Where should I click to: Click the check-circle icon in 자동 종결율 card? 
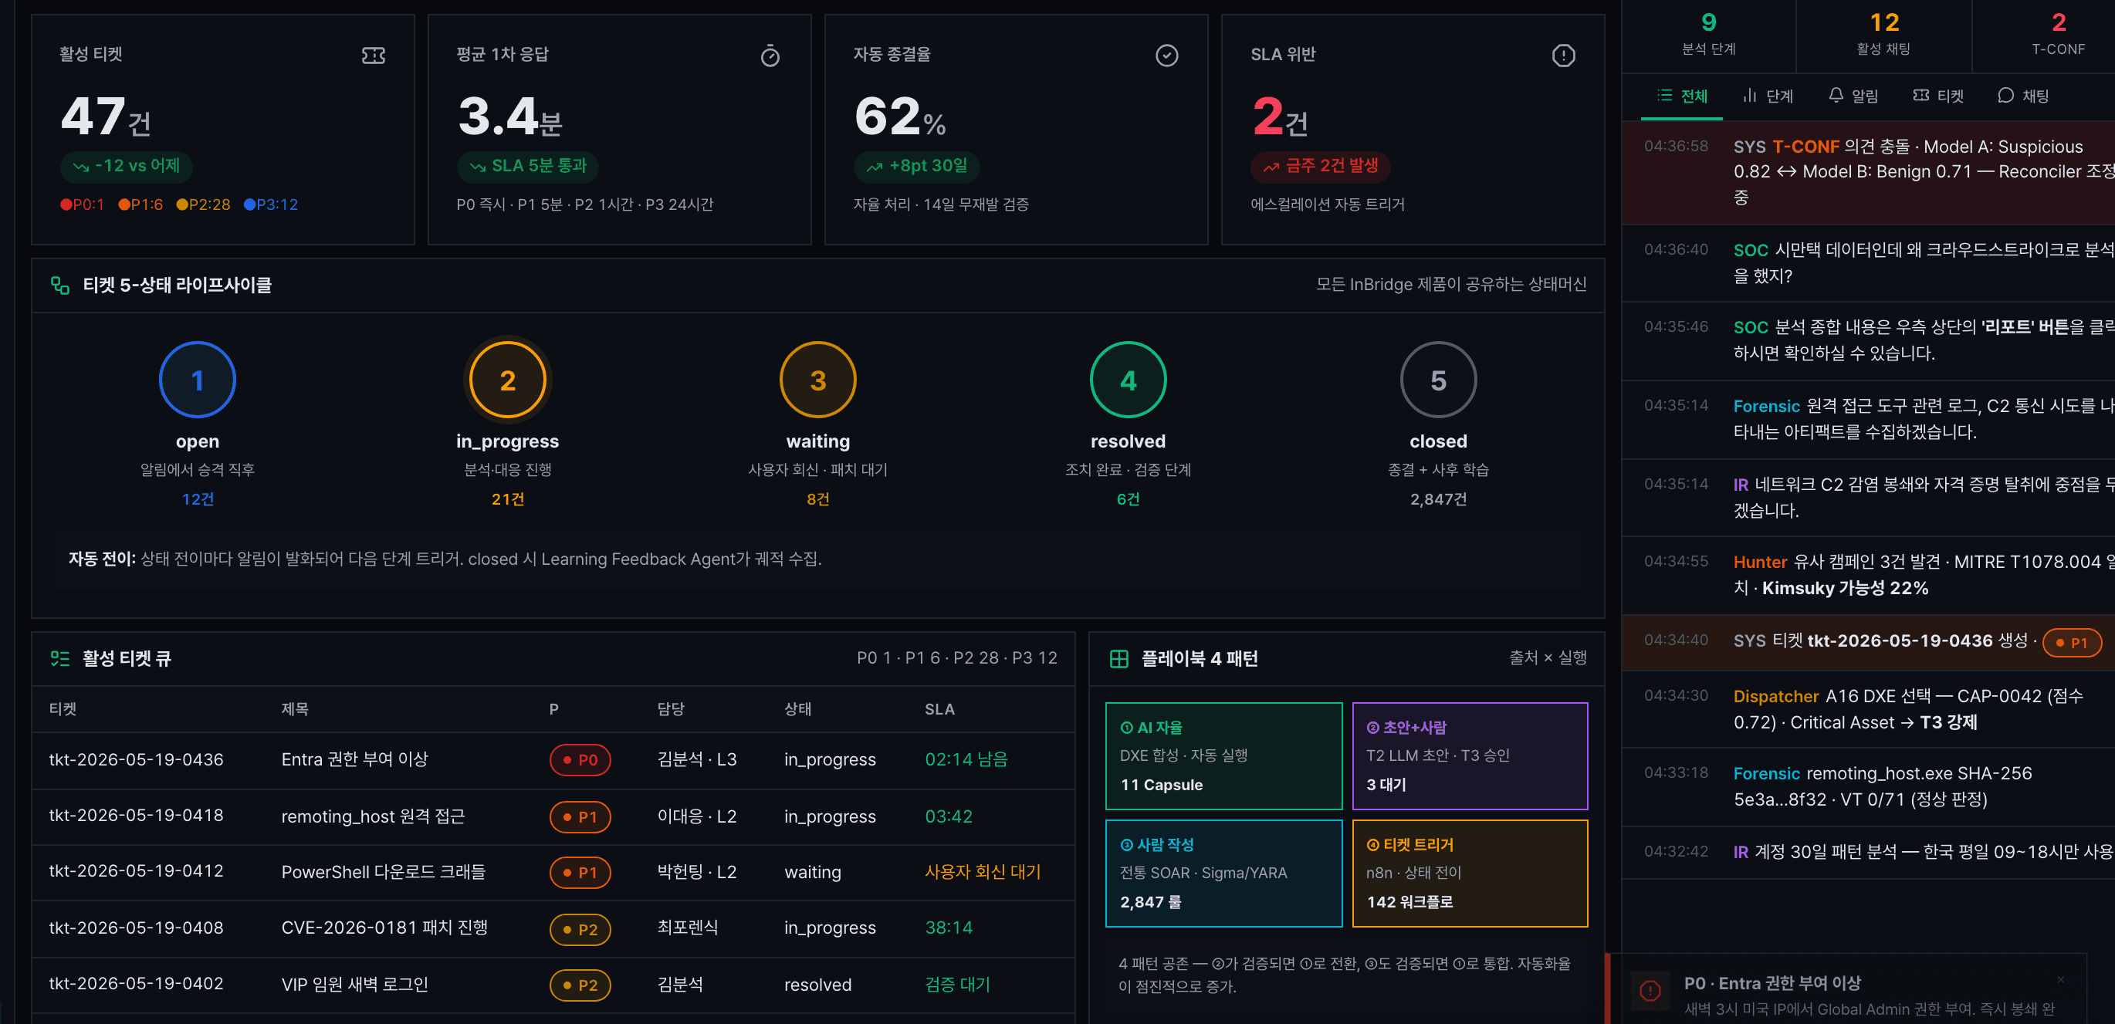[1166, 56]
